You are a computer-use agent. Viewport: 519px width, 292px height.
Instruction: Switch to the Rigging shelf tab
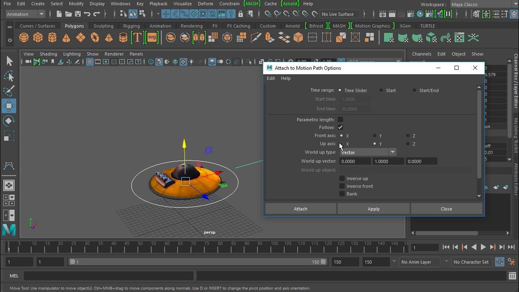[x=131, y=26]
